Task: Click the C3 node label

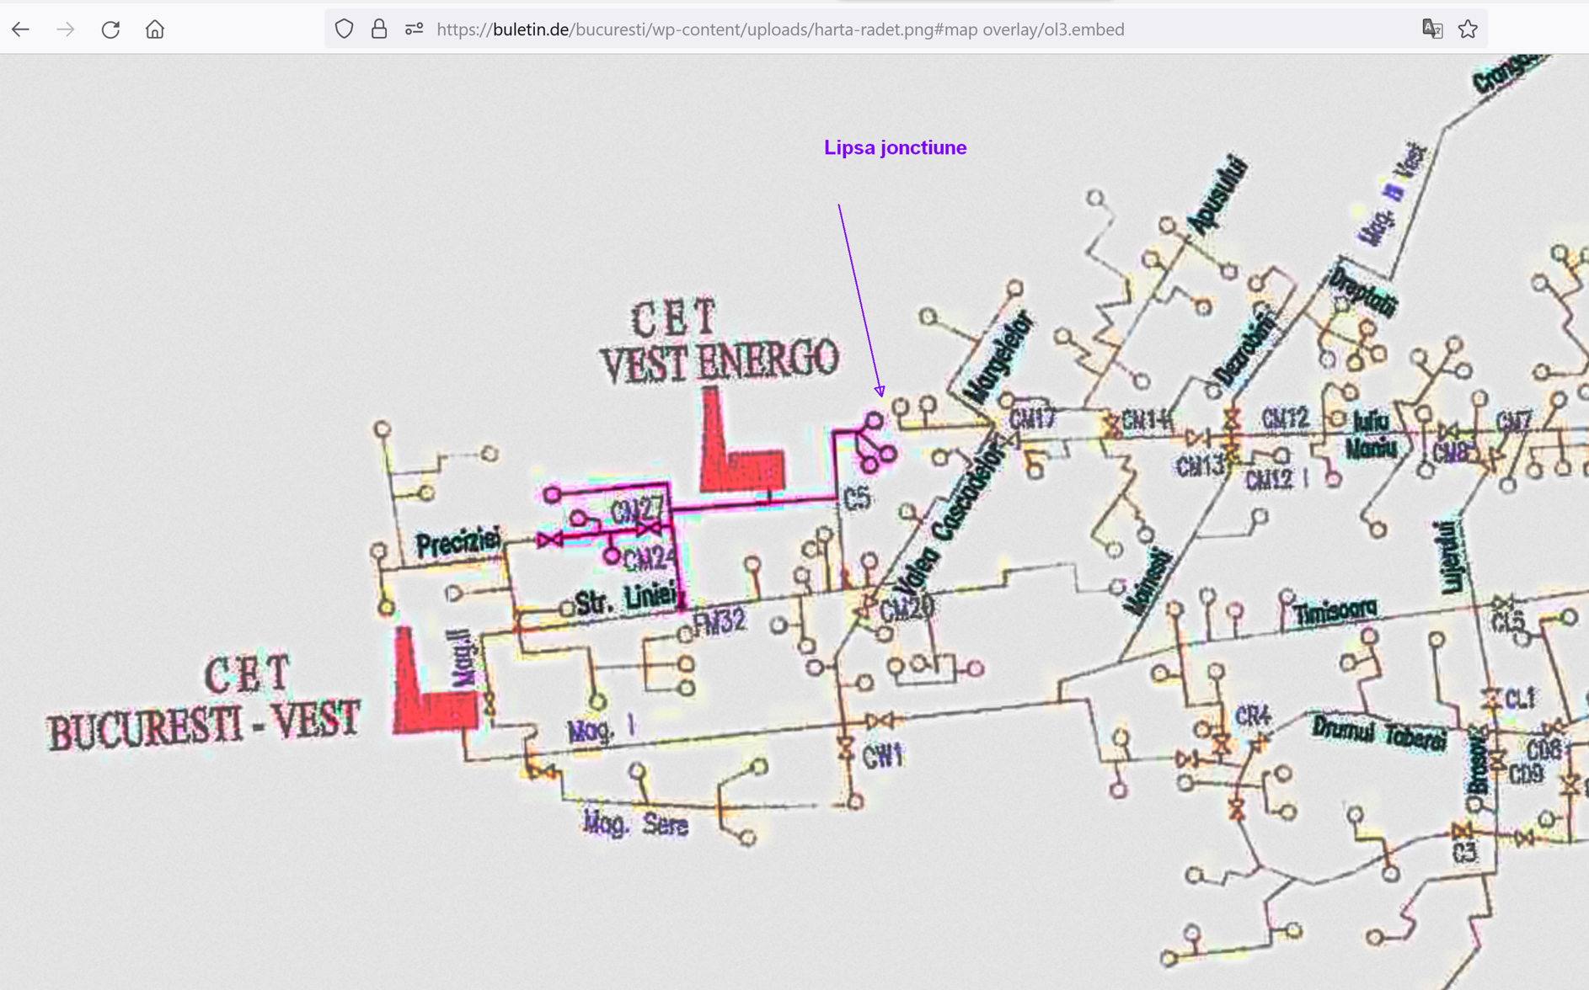Action: tap(1464, 852)
